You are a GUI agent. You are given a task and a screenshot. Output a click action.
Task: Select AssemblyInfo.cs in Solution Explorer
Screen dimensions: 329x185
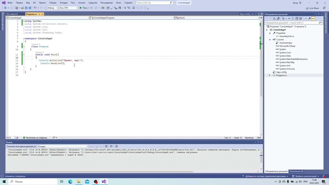[287, 36]
